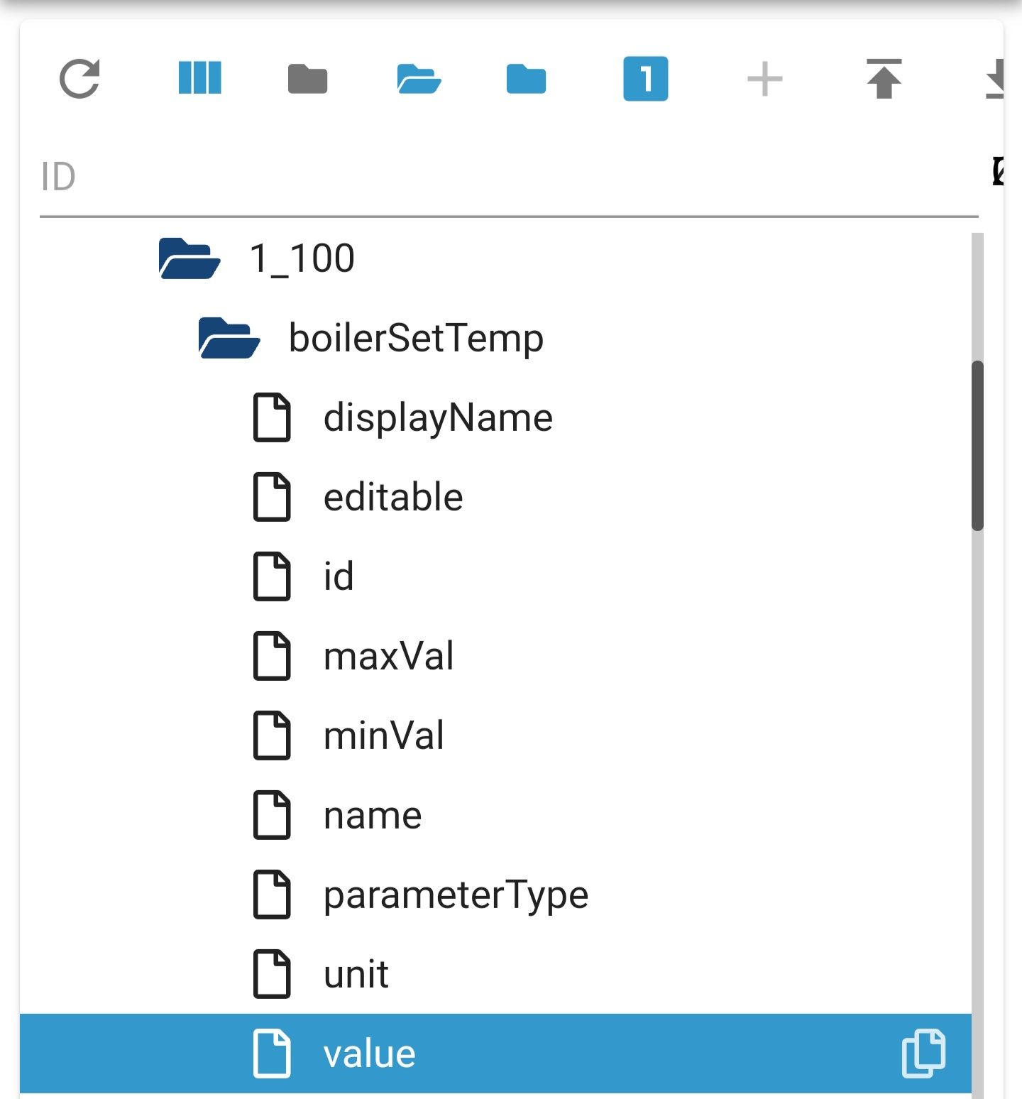Collapse the boilerSetTemp folder
Image resolution: width=1022 pixels, height=1099 pixels.
(x=229, y=338)
